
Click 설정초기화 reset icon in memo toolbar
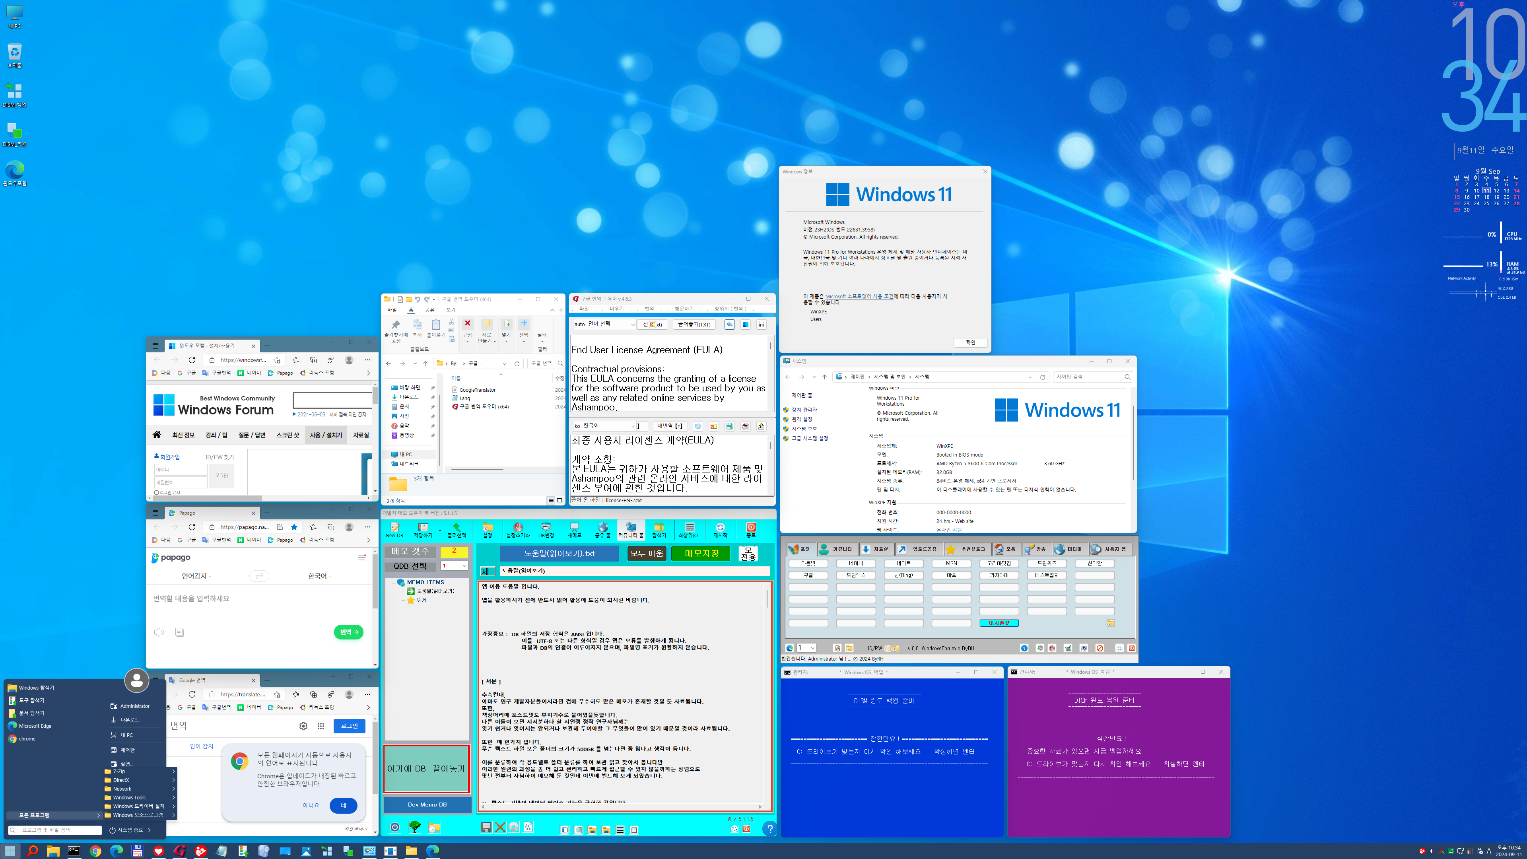tap(517, 529)
